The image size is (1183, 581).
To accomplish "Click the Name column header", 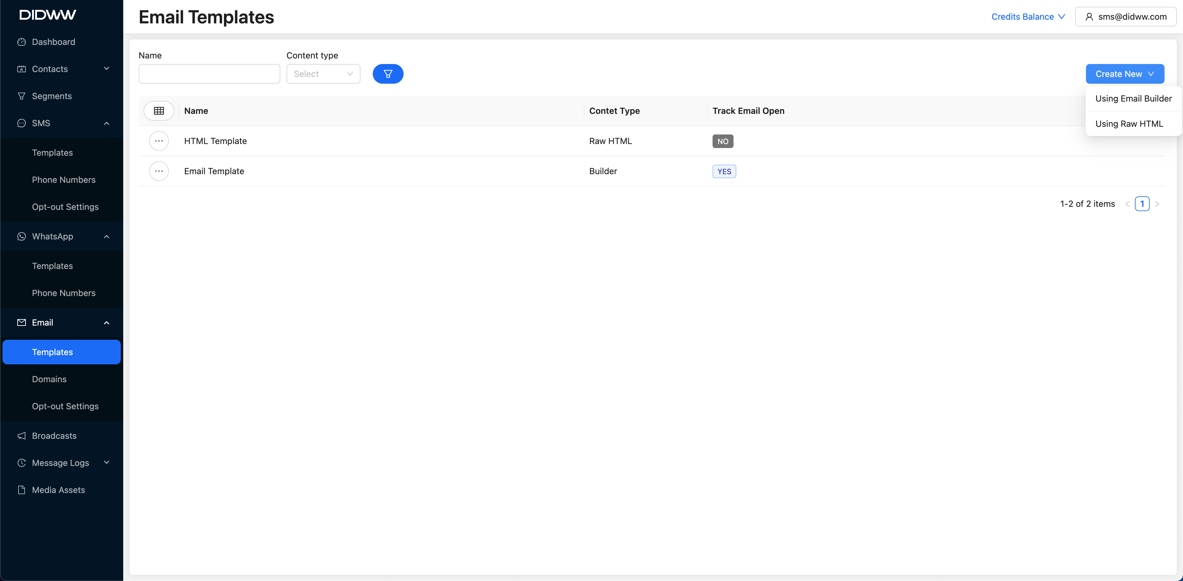I will point(196,111).
